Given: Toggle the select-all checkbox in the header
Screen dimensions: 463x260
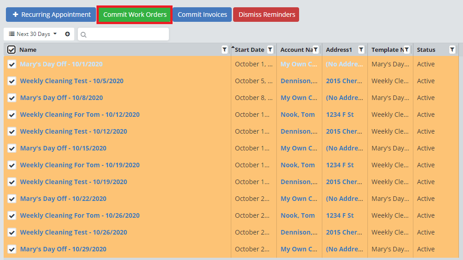Looking at the screenshot, I should pyautogui.click(x=11, y=50).
